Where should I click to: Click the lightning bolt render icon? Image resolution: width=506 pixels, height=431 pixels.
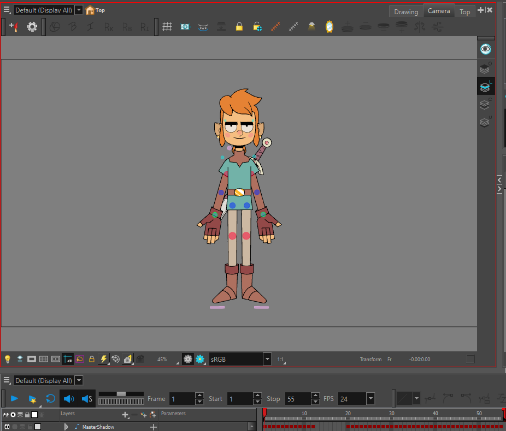tap(104, 359)
